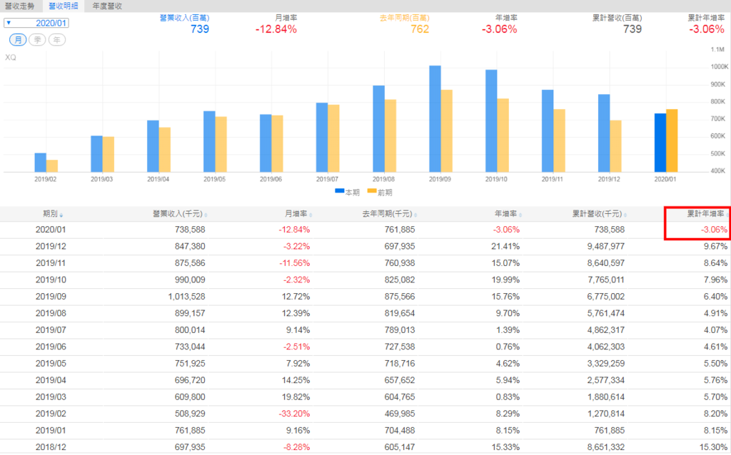The height and width of the screenshot is (455, 731).
Task: Click monthly growth value 19.82%
Action: (296, 397)
